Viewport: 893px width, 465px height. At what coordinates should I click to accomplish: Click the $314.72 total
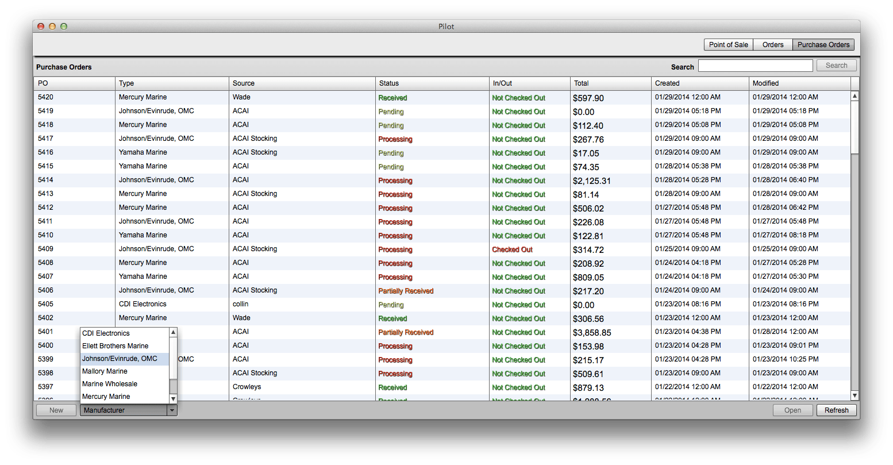tap(588, 250)
